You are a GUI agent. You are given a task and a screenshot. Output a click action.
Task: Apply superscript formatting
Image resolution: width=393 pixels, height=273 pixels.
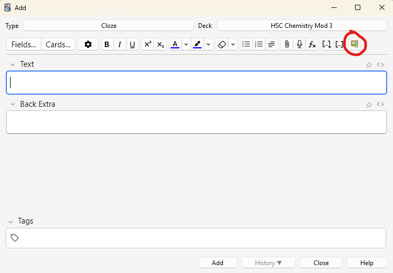coord(148,45)
